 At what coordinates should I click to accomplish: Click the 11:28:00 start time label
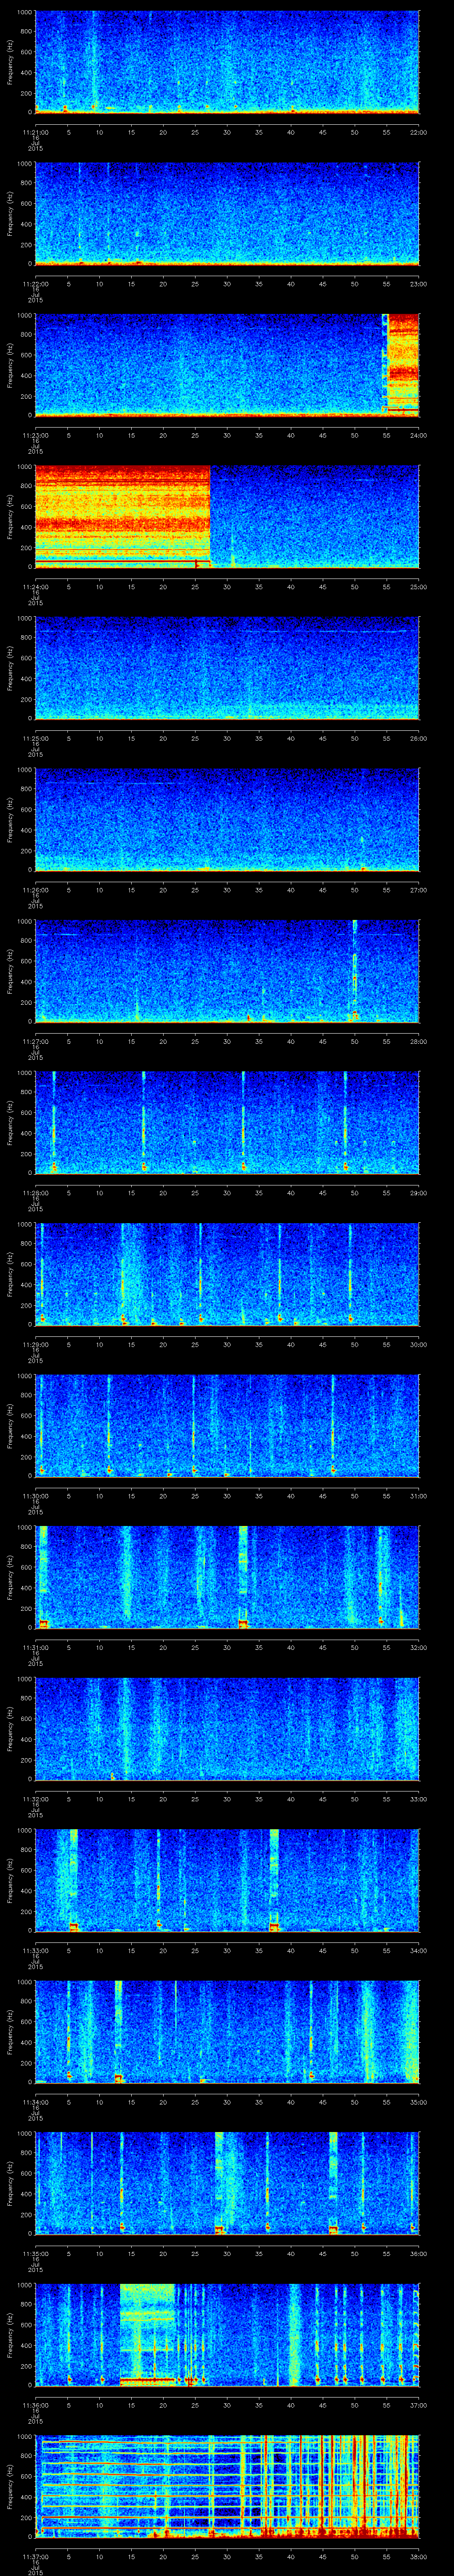(35, 1192)
